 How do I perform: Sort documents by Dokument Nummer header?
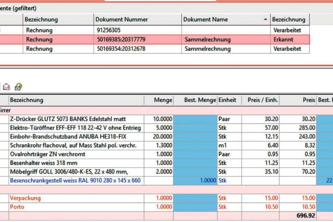pyautogui.click(x=138, y=20)
